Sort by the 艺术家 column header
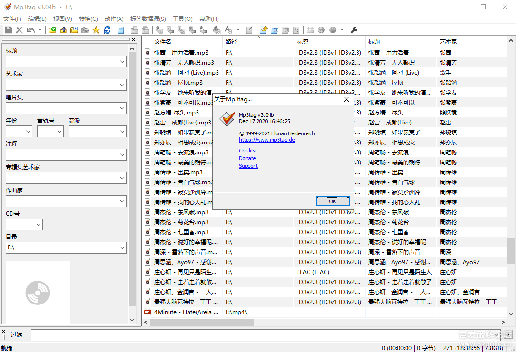The image size is (516, 352). coord(472,42)
